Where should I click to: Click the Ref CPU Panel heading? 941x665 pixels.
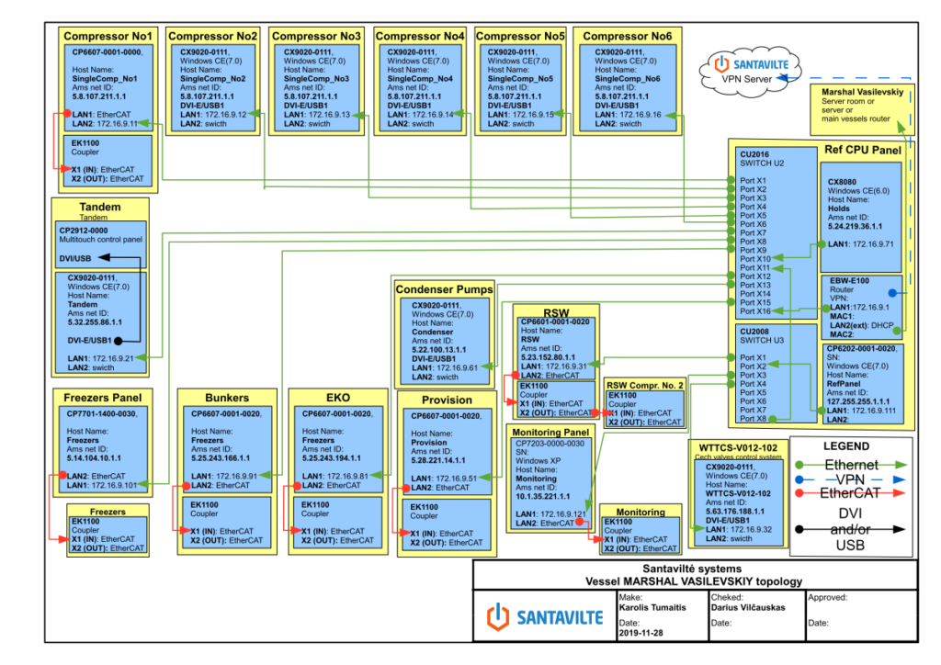[x=862, y=150]
